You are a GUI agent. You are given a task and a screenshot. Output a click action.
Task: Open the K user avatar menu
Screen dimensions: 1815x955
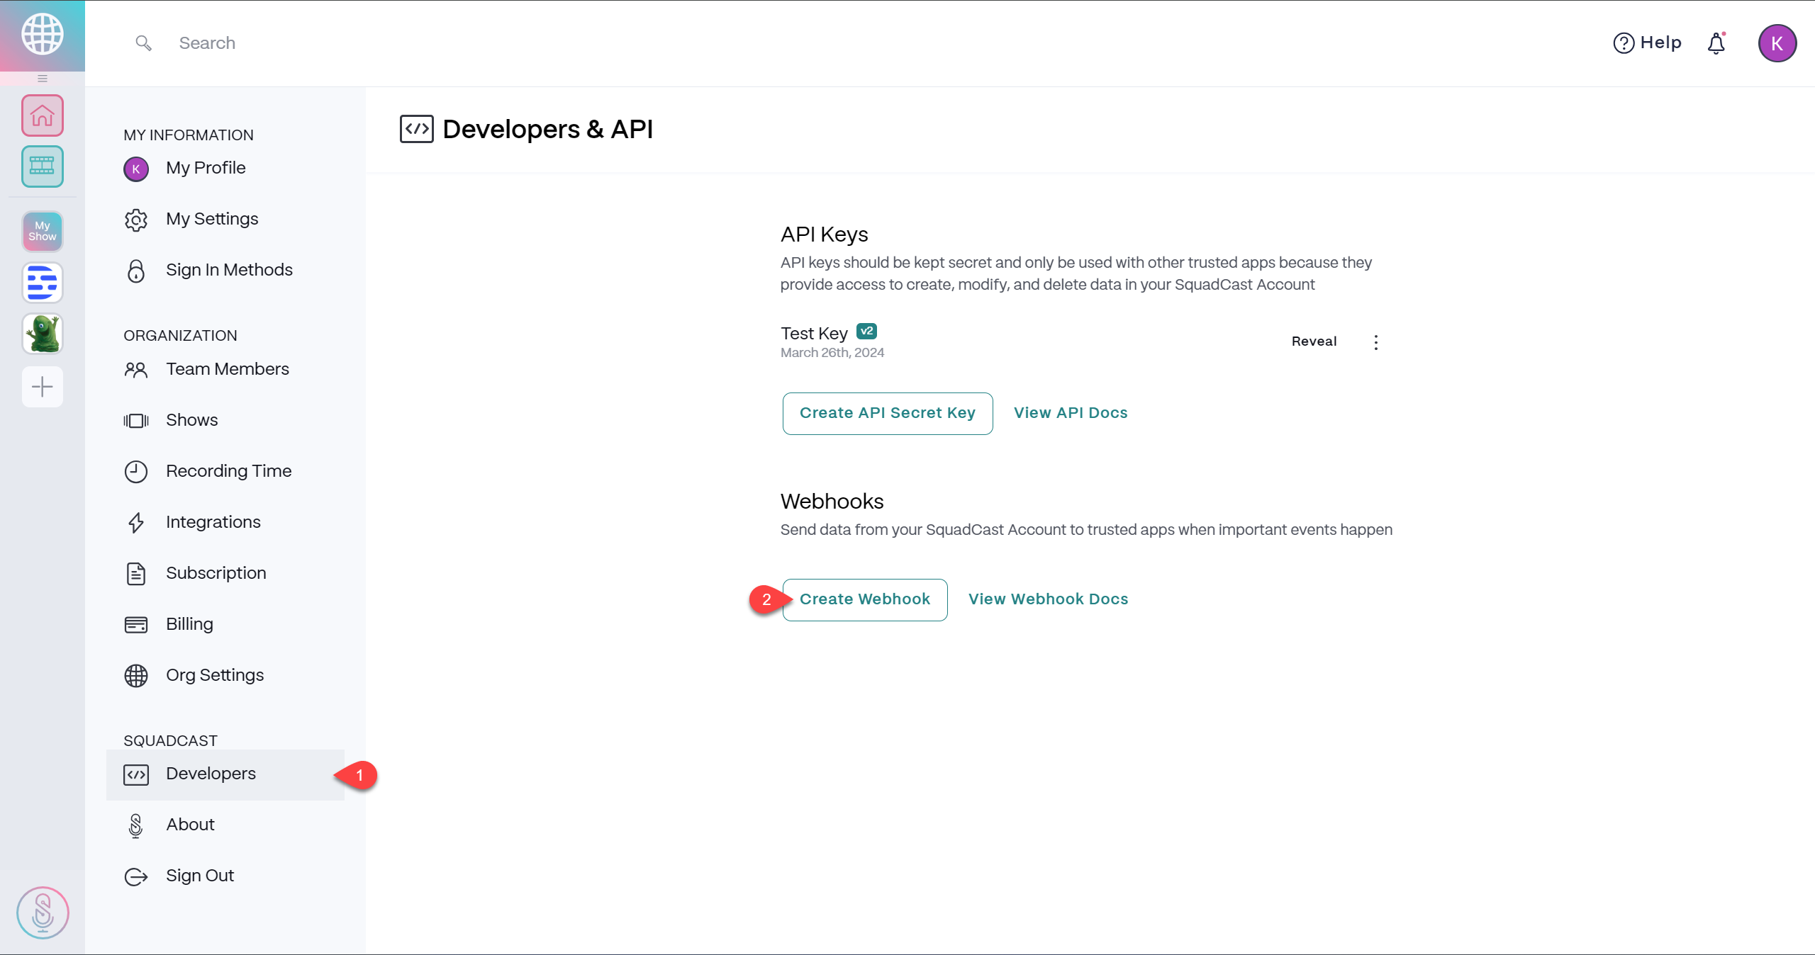click(x=1777, y=43)
